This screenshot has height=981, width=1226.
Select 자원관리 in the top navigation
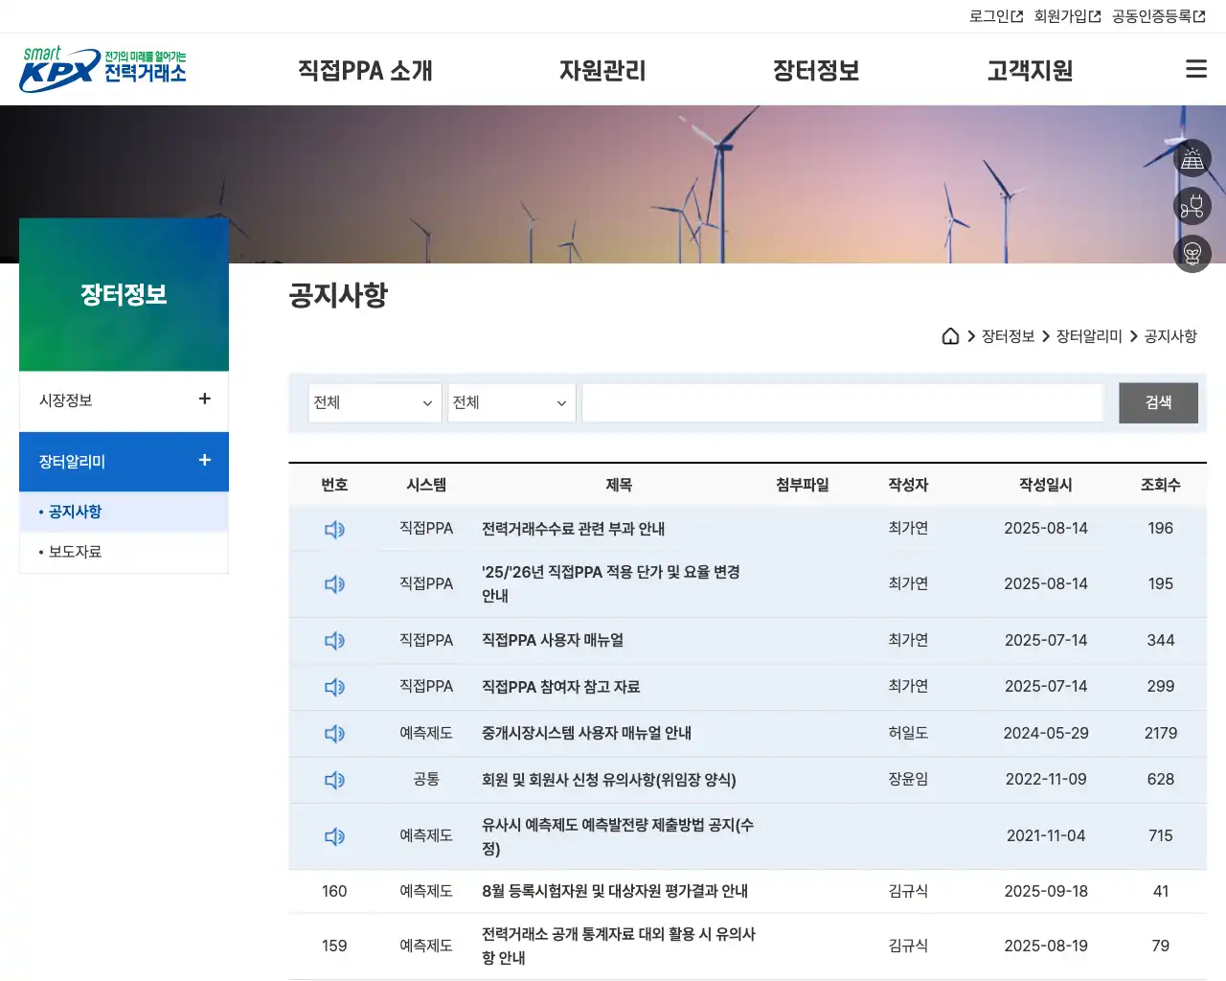click(602, 70)
